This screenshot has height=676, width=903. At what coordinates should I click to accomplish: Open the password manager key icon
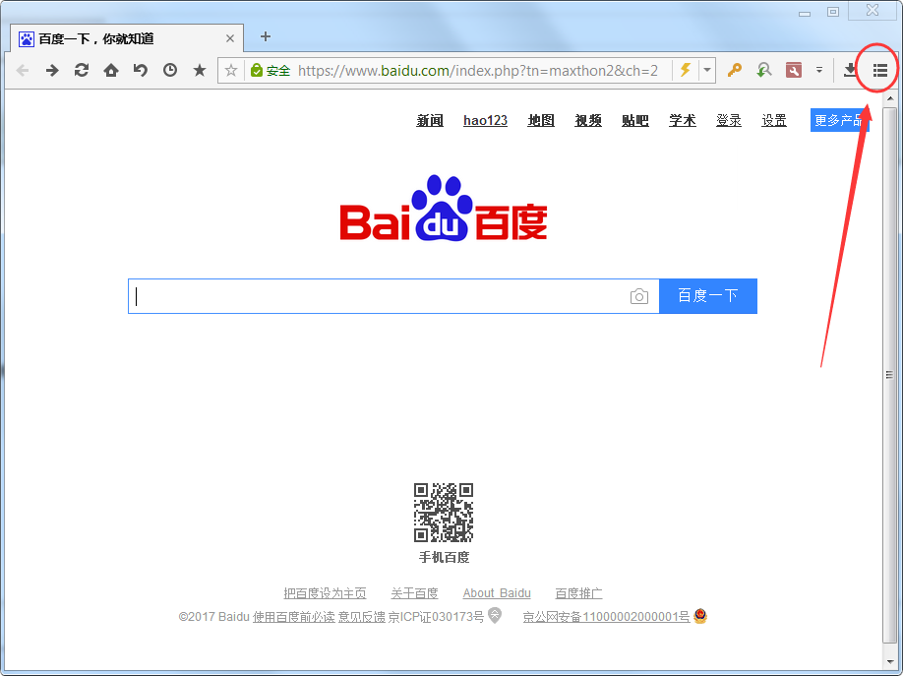[x=734, y=70]
